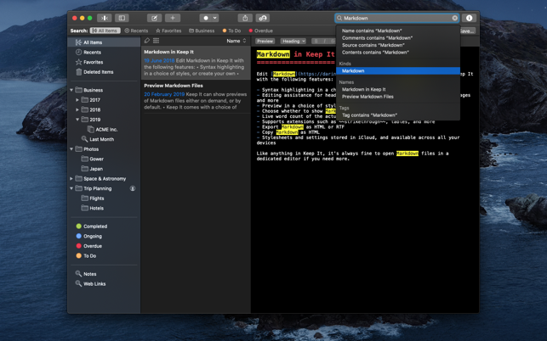Choose Contents contains "Markdown" suggestion
Viewport: 547px width, 341px height.
(x=398, y=53)
